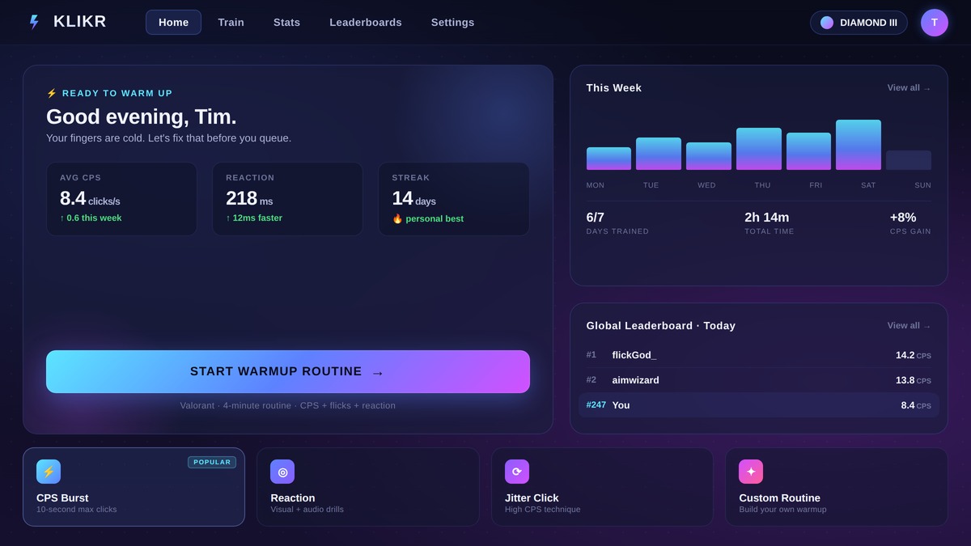Select the Wednesday bar in chart
Screen dimensions: 971x546
(709, 156)
